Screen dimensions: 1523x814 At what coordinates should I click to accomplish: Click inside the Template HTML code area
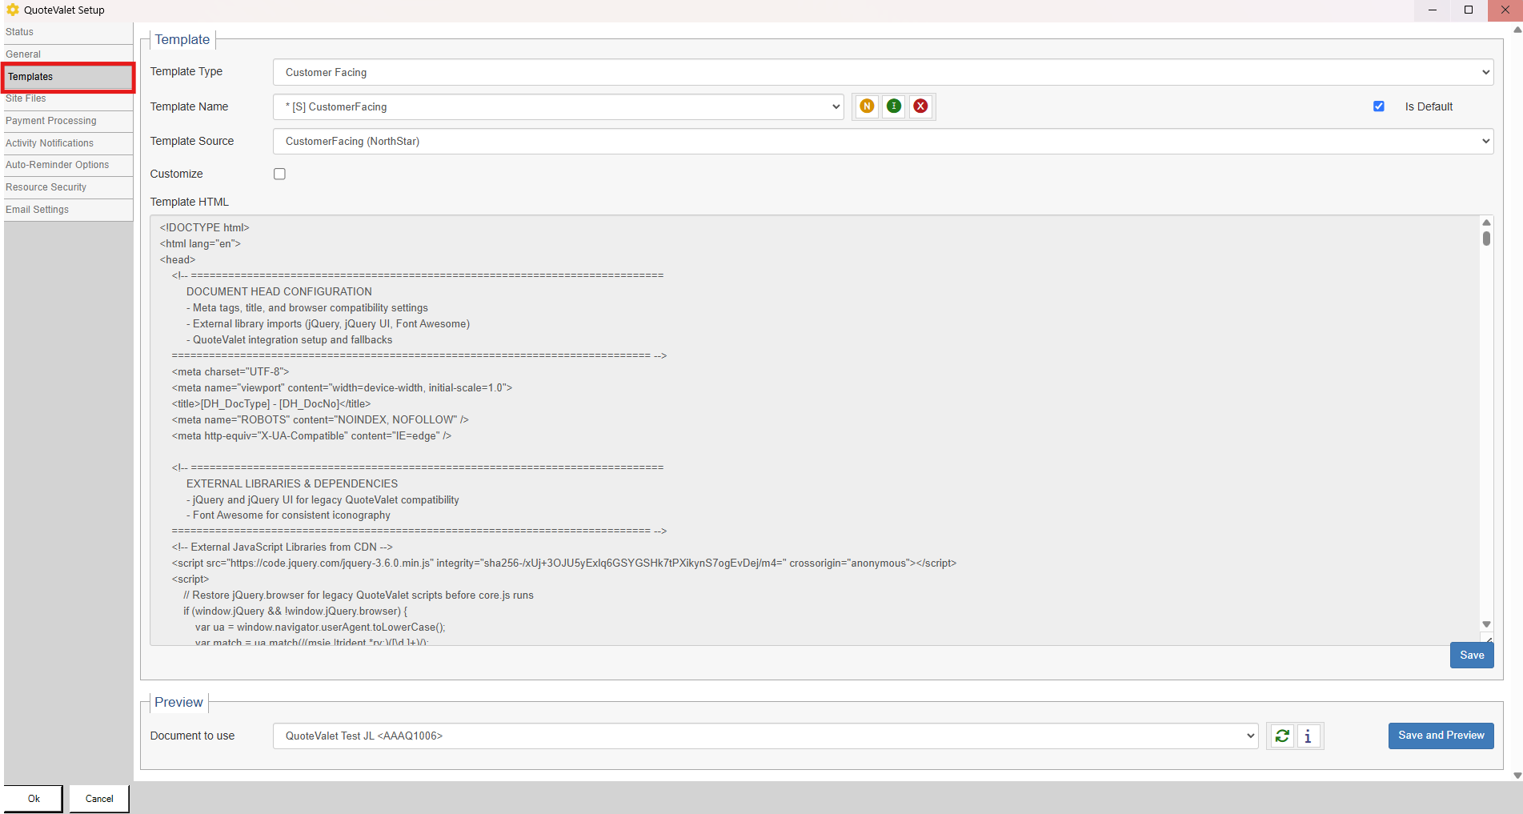[x=815, y=430]
